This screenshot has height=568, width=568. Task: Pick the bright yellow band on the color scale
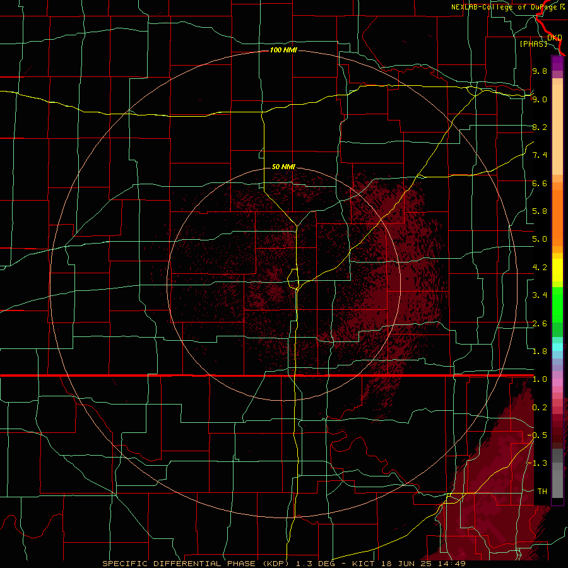[557, 270]
